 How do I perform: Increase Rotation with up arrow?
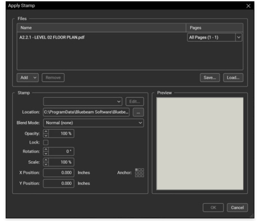click(x=46, y=149)
